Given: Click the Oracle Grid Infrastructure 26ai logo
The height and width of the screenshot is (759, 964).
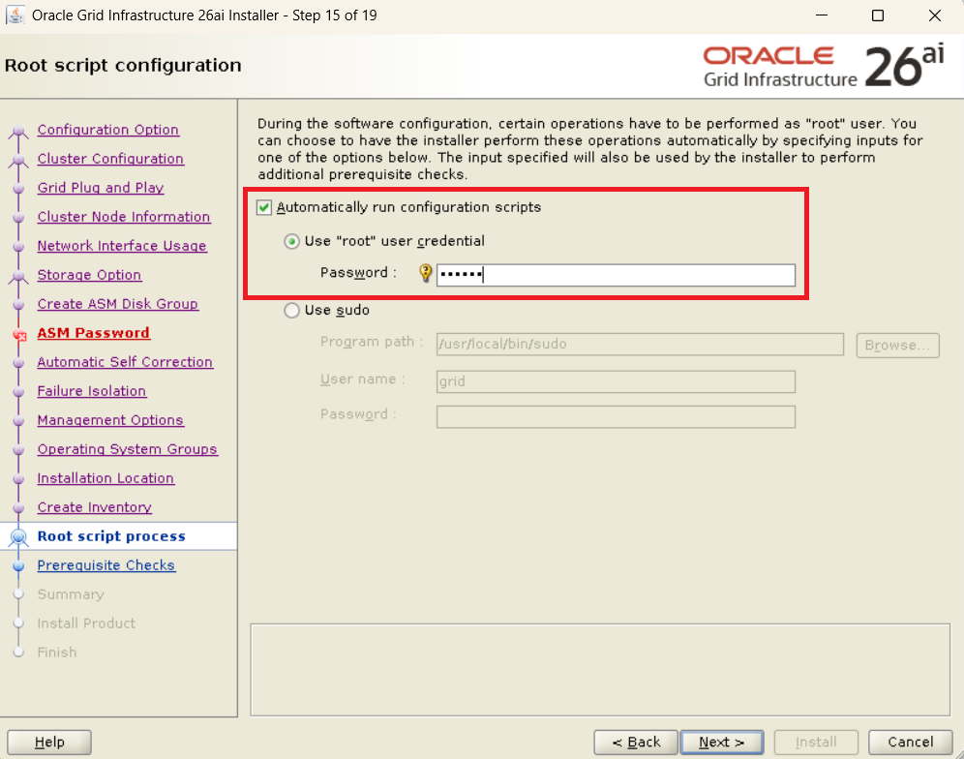Looking at the screenshot, I should coord(823,66).
